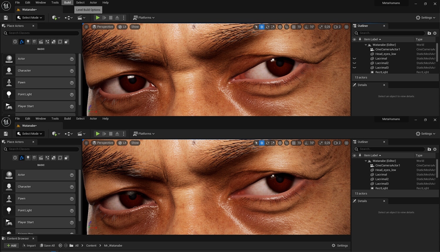Click the Cinematic category icon in lower Place Actors
Screen dimensions: 440x252
(41, 158)
